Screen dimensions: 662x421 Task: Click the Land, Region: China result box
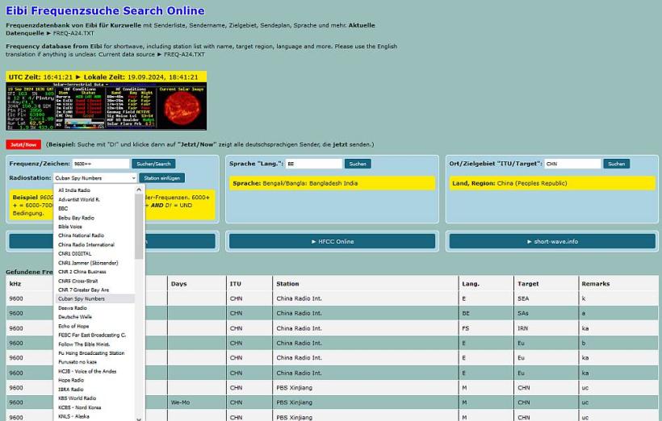pos(552,184)
